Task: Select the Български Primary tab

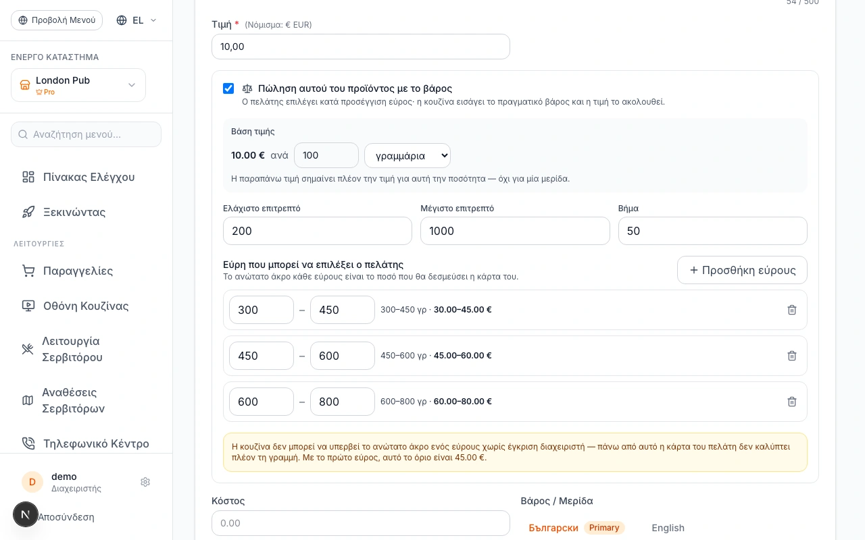Action: (576, 528)
